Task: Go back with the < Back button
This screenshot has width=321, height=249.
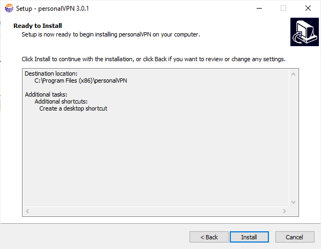Action: [209, 237]
